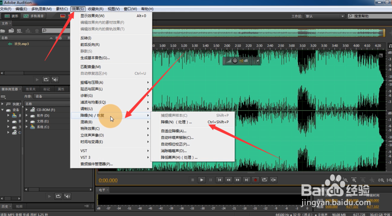Expand the CD-ROM (F:) drive
The height and width of the screenshot is (216, 392).
[27, 110]
